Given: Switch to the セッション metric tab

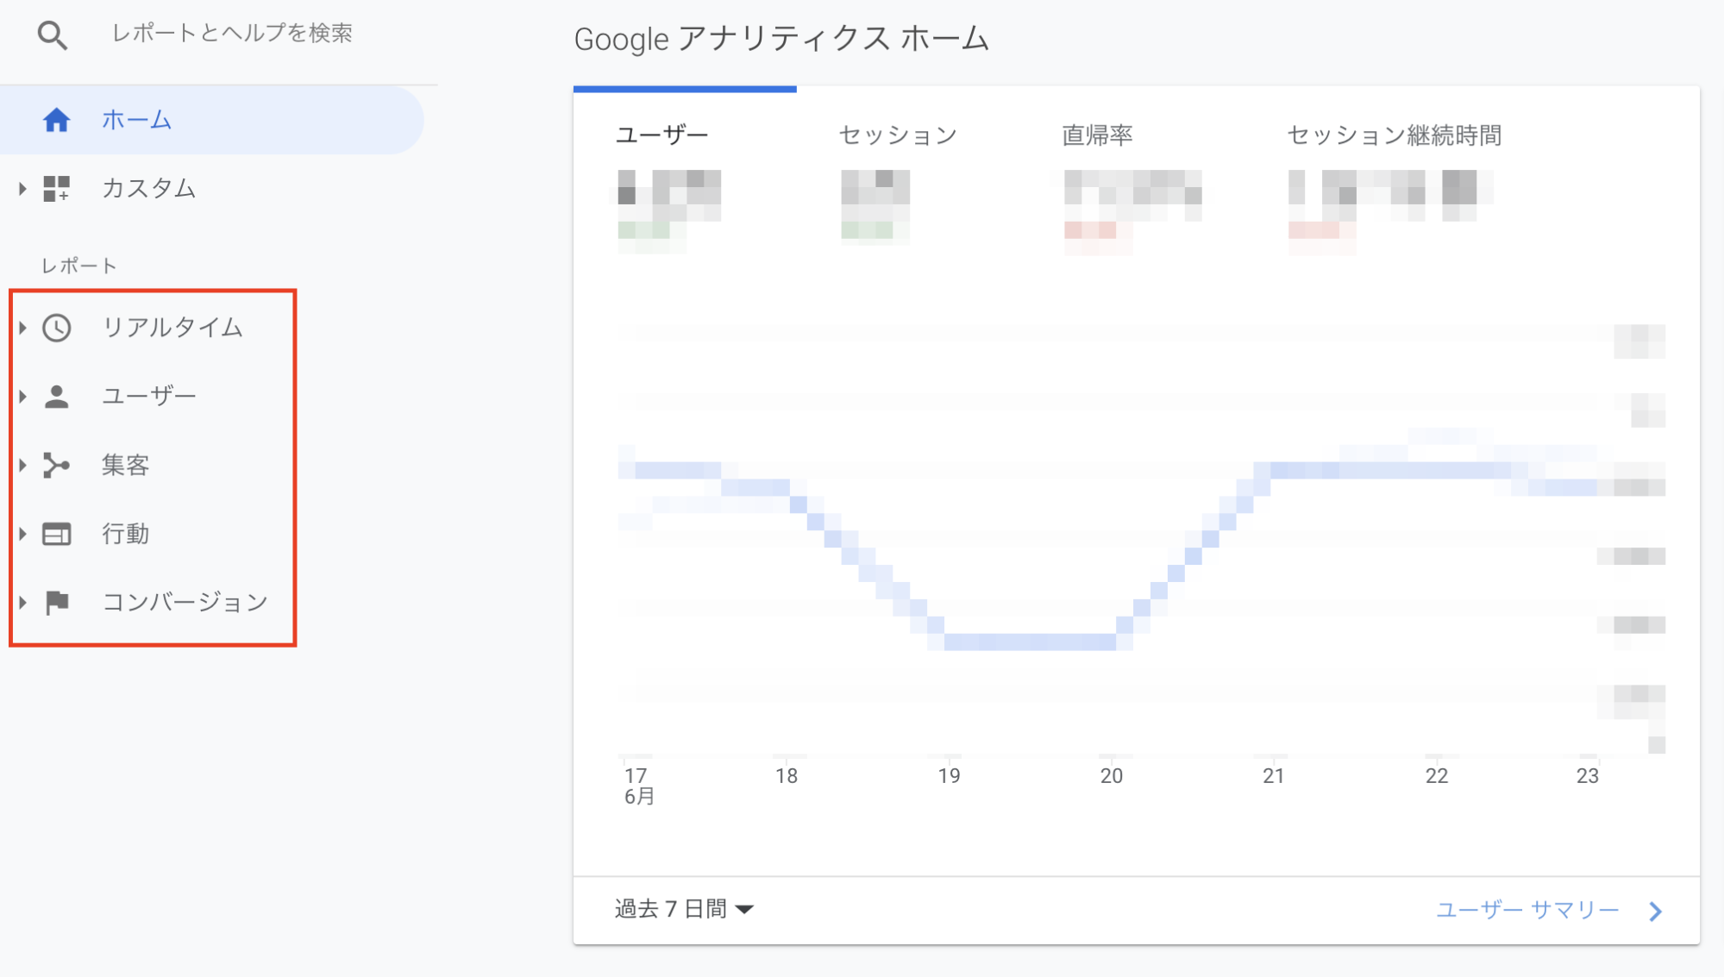Looking at the screenshot, I should 897,135.
